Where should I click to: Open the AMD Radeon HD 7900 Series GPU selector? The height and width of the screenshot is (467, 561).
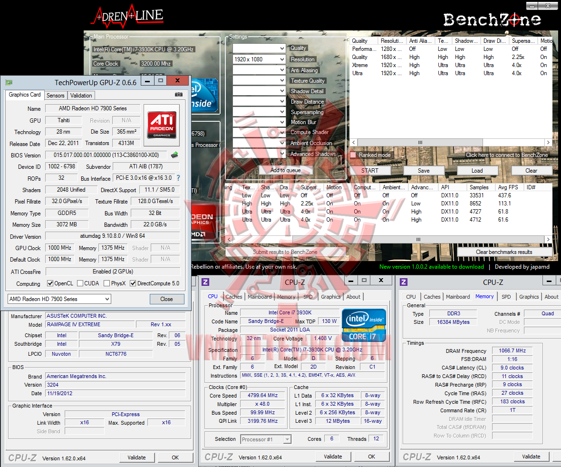point(59,299)
